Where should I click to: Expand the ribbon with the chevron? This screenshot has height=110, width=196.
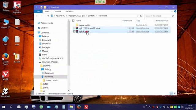coord(172,11)
